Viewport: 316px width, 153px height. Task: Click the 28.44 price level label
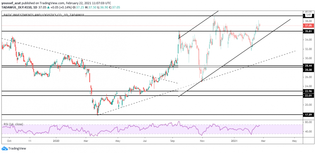pos(309,65)
